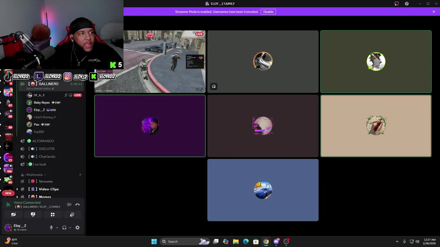This screenshot has height=247, width=440.
Task: Open the weather widget showing 30°F
Action: (x=11, y=242)
